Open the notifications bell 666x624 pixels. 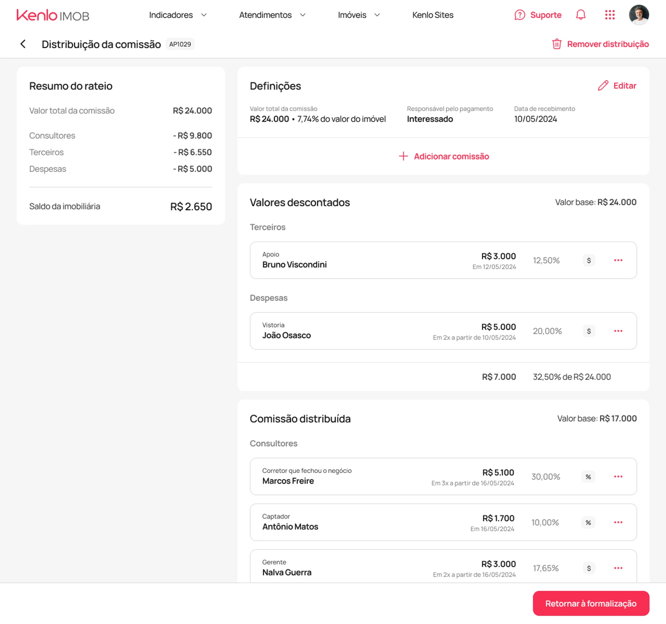(580, 15)
